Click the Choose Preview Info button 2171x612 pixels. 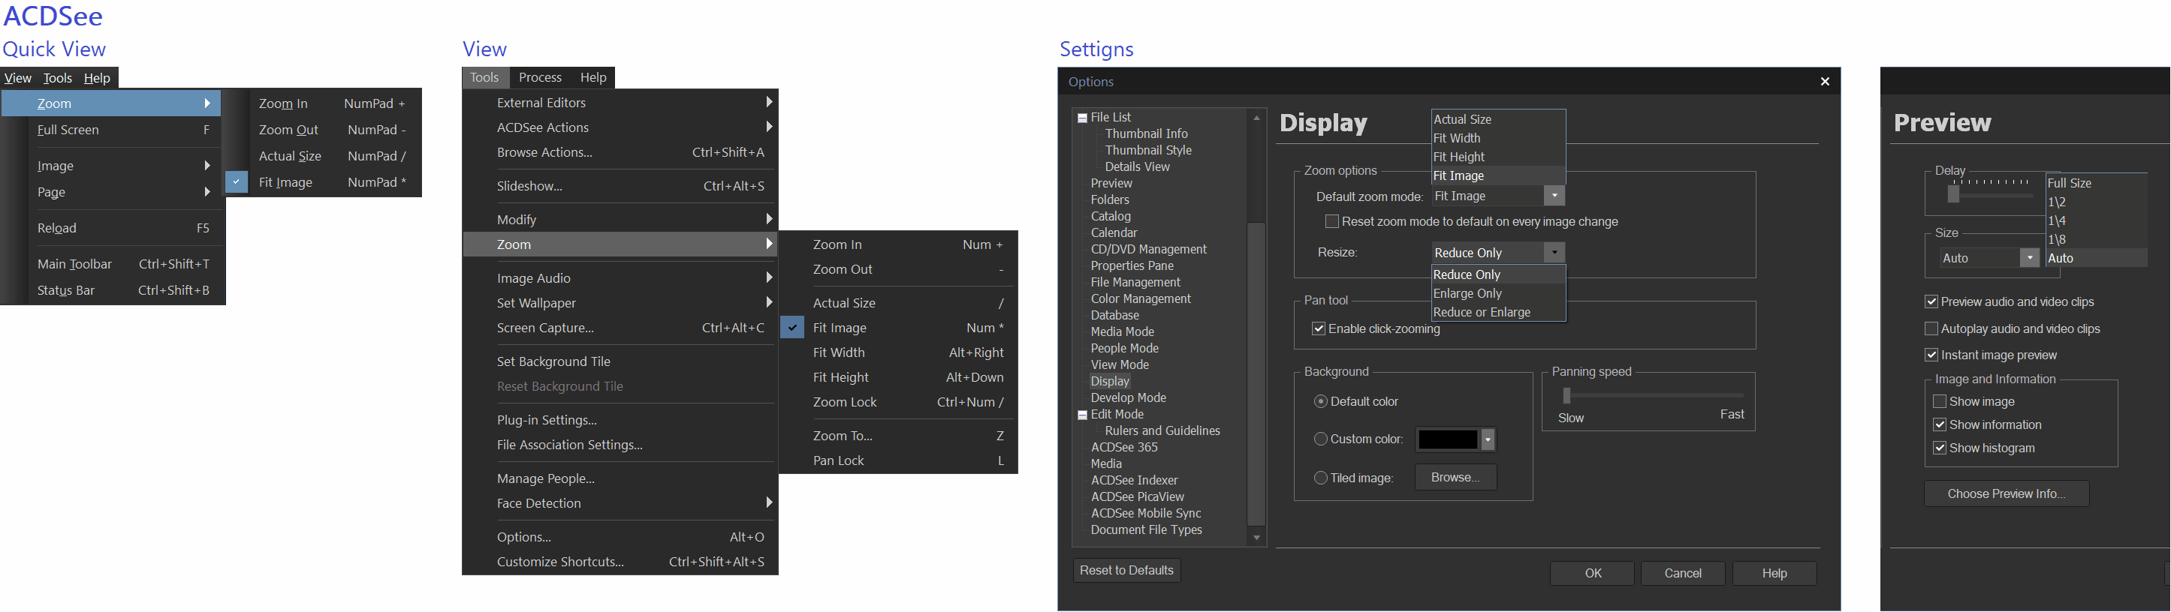click(x=2006, y=494)
